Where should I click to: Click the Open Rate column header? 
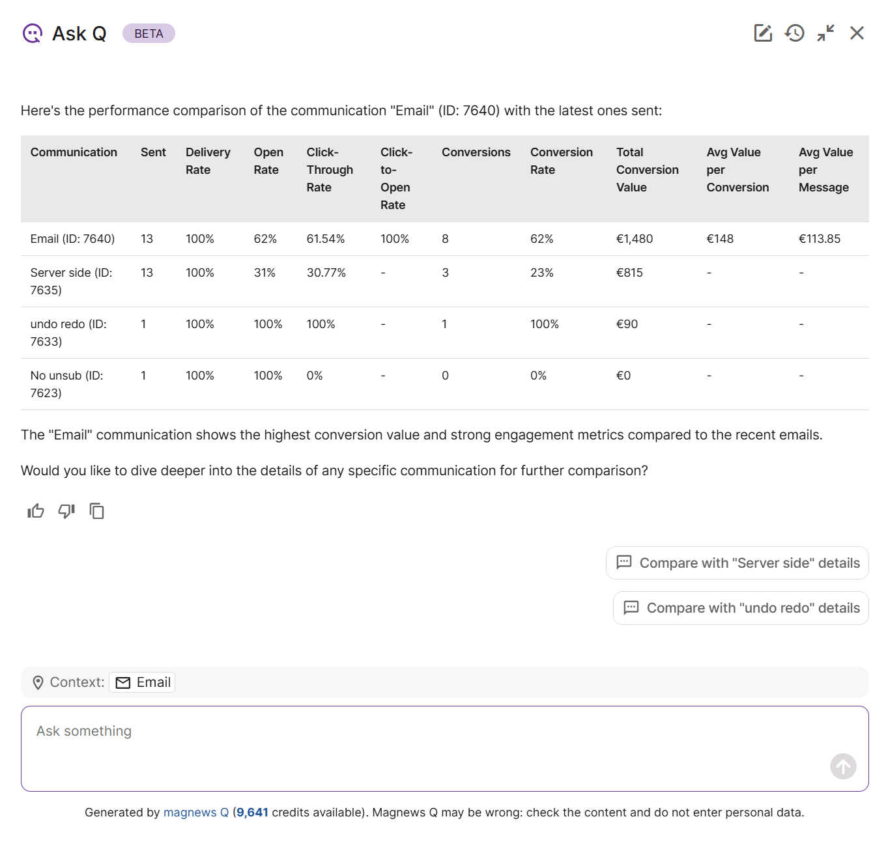tap(268, 161)
